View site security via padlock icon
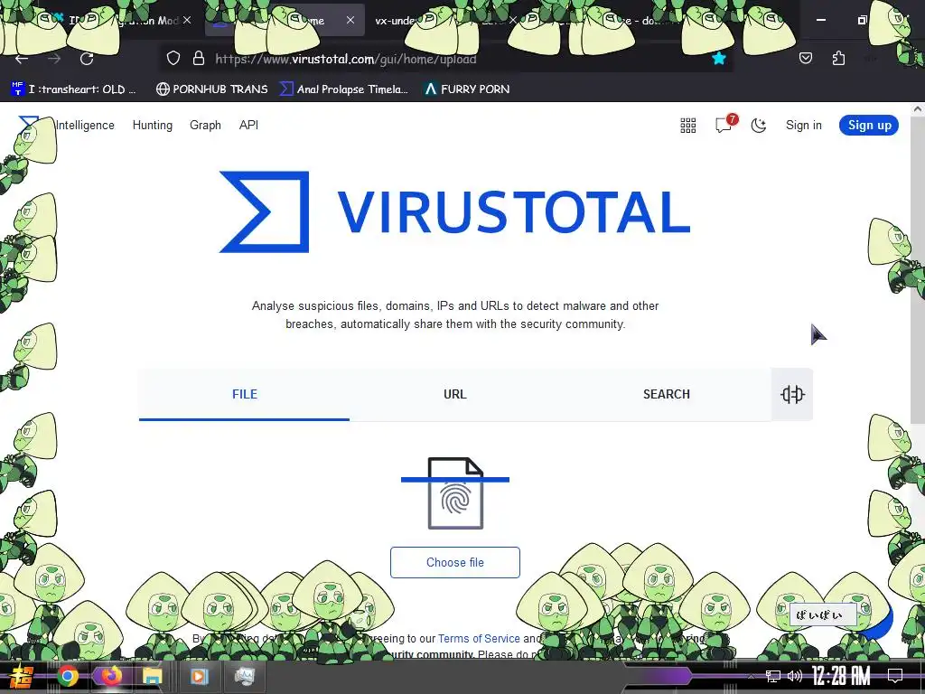This screenshot has height=694, width=925. click(199, 58)
